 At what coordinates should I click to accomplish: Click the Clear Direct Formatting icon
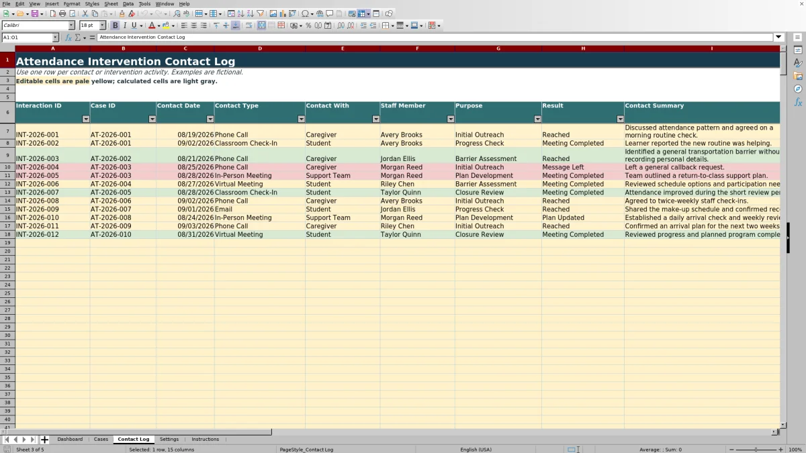(x=132, y=13)
